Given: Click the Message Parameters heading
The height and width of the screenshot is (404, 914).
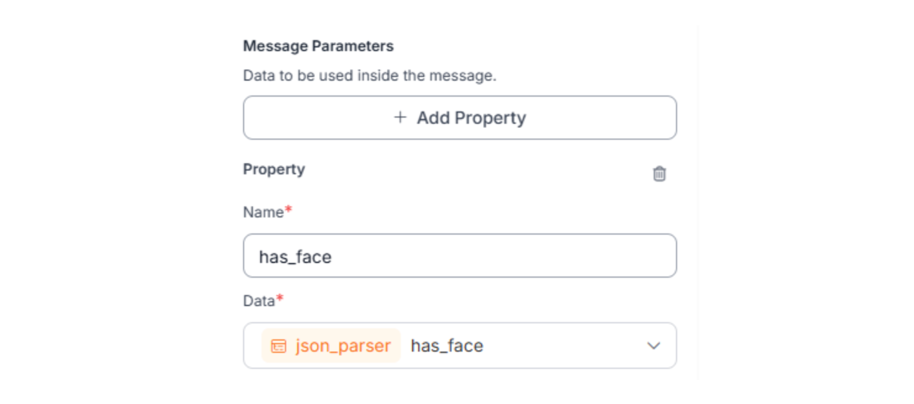Looking at the screenshot, I should [x=318, y=46].
